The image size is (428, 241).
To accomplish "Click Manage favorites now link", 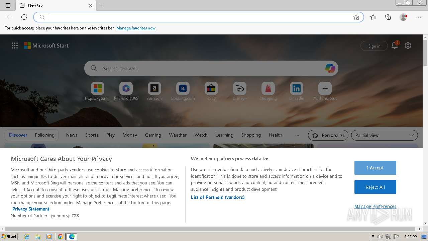I will coord(136,28).
